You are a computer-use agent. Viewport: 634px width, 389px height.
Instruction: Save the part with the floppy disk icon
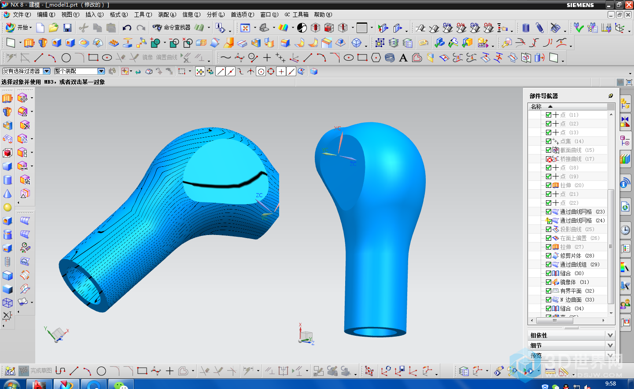[x=67, y=28]
